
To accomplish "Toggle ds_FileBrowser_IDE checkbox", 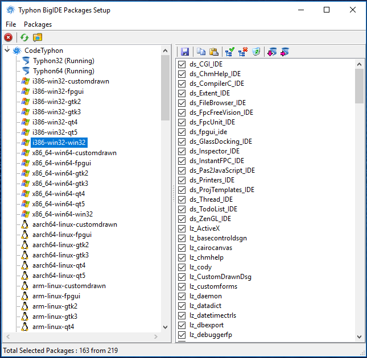I will click(x=182, y=103).
